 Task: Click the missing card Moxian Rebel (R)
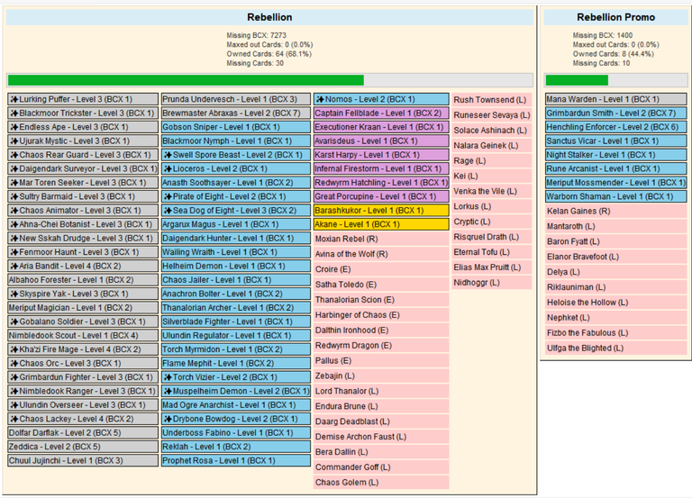point(381,239)
